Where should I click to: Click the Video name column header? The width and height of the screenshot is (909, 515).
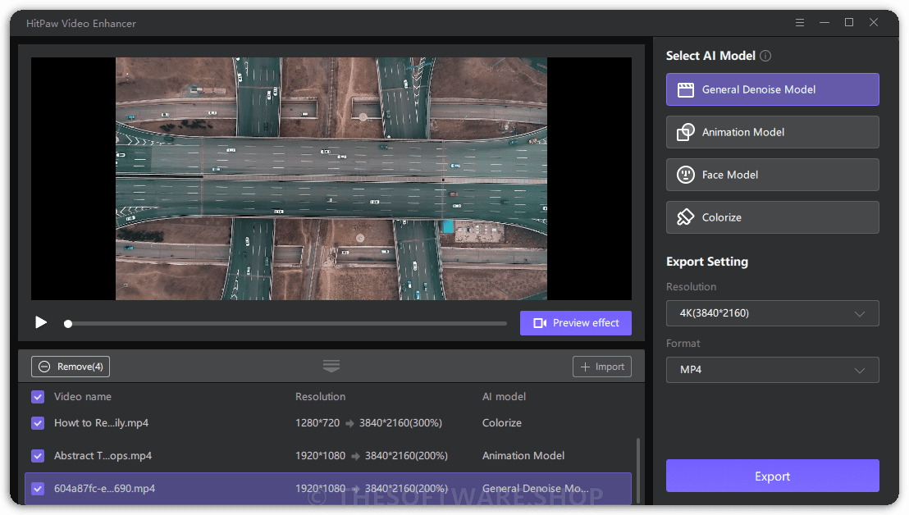point(82,397)
